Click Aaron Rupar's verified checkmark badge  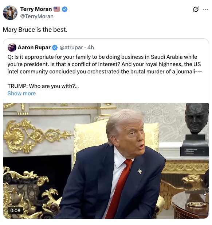(x=55, y=47)
